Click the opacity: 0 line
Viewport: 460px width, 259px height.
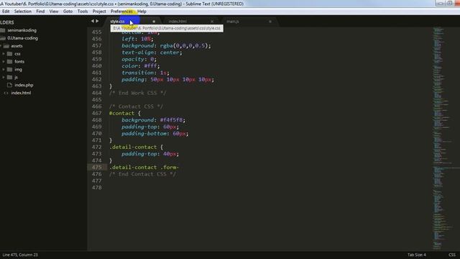tap(139, 59)
